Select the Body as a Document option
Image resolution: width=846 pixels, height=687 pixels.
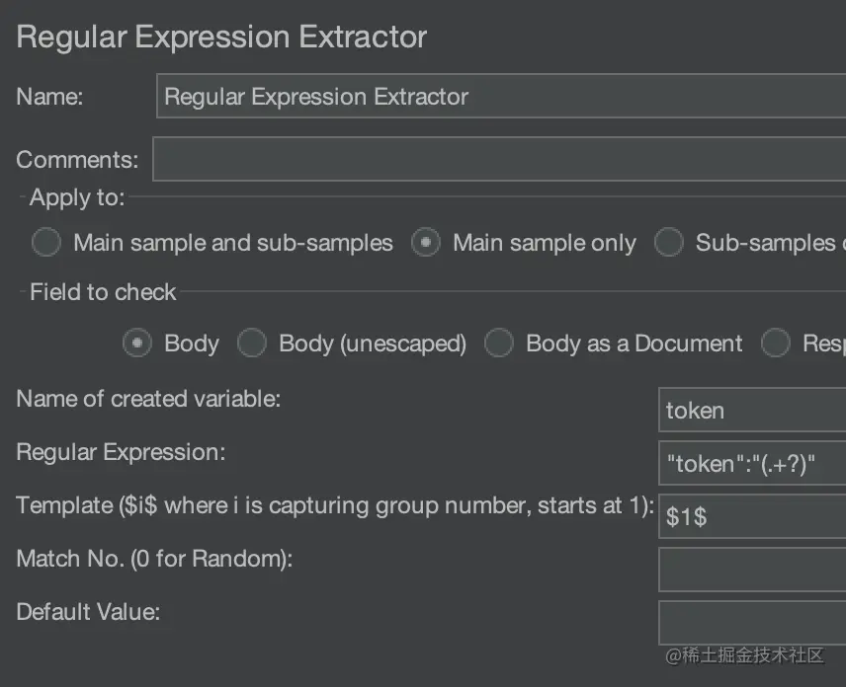499,343
